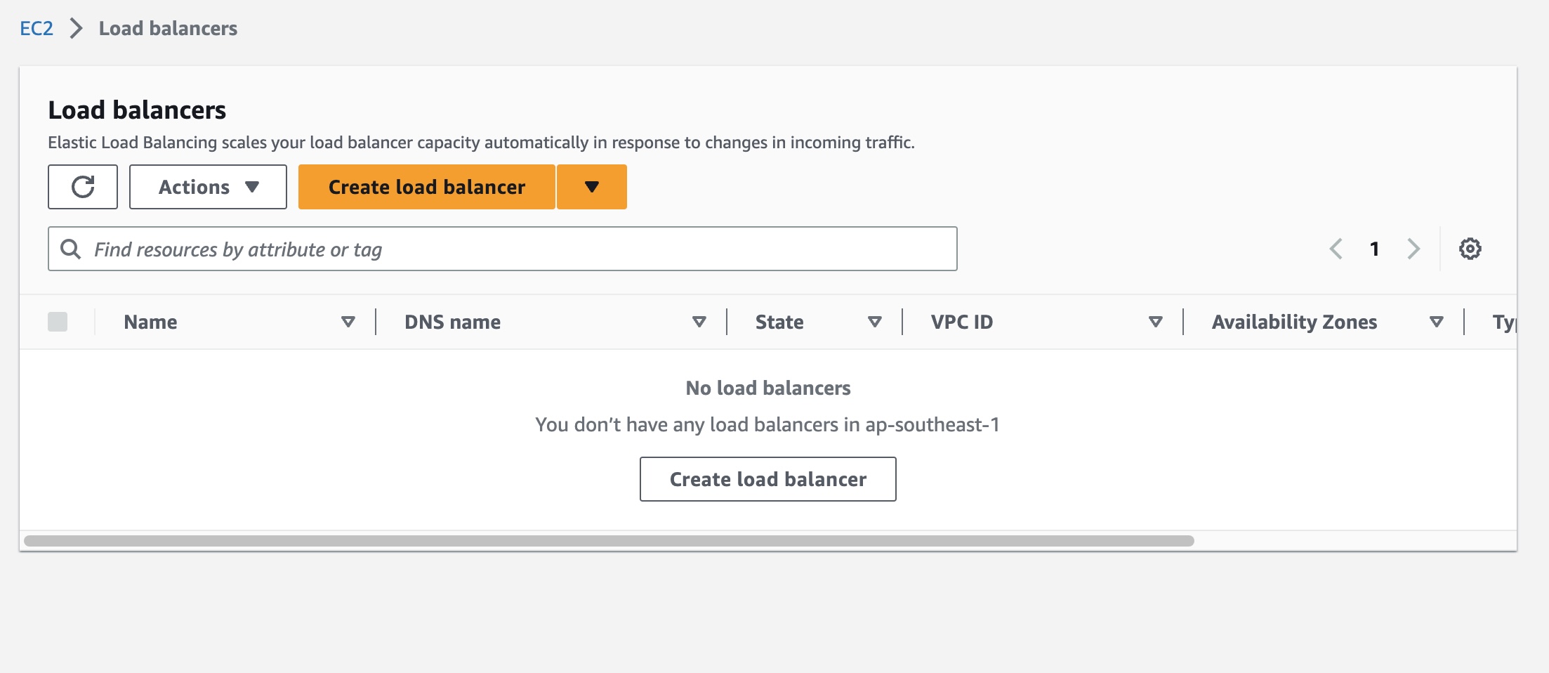Focus the Find resources search field
Image resolution: width=1549 pixels, height=673 pixels.
click(x=503, y=249)
